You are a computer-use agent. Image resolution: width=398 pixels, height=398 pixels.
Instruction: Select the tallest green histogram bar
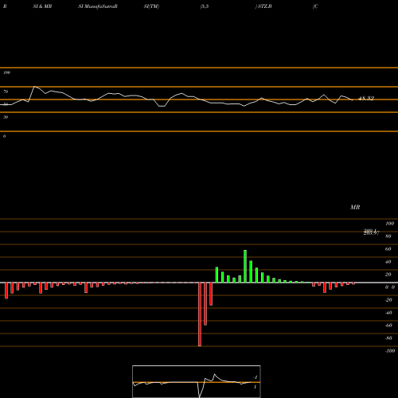(245, 266)
